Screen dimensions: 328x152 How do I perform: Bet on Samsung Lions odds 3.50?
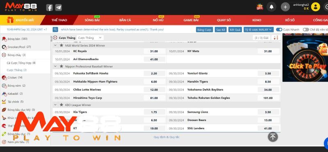point(268,112)
